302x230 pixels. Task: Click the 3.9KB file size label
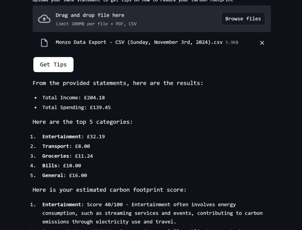(x=232, y=43)
